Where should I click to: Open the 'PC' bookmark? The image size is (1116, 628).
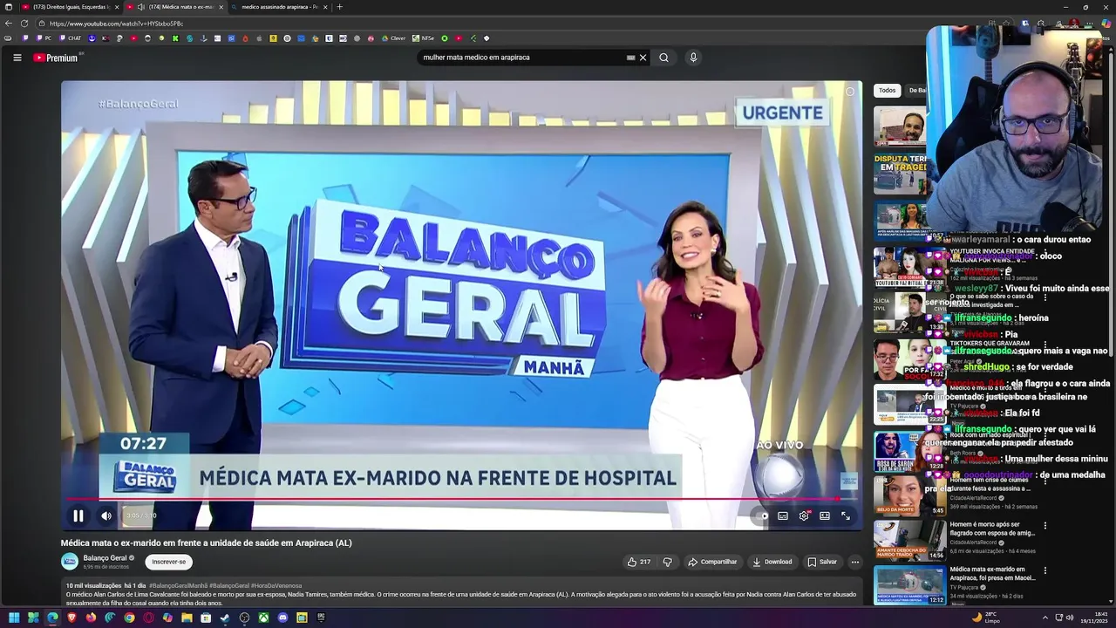click(43, 38)
